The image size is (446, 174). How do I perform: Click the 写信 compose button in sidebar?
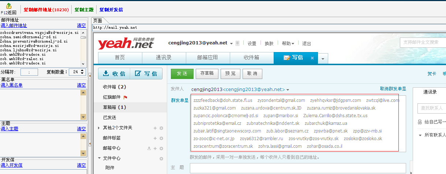click(146, 74)
